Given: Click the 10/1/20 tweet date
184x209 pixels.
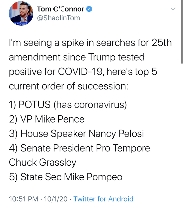Looking at the screenshot, I should [56, 199].
